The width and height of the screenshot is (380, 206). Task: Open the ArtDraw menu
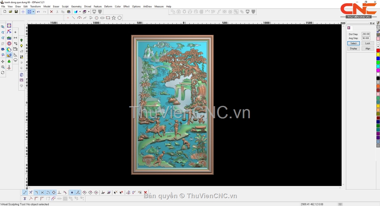147,6
